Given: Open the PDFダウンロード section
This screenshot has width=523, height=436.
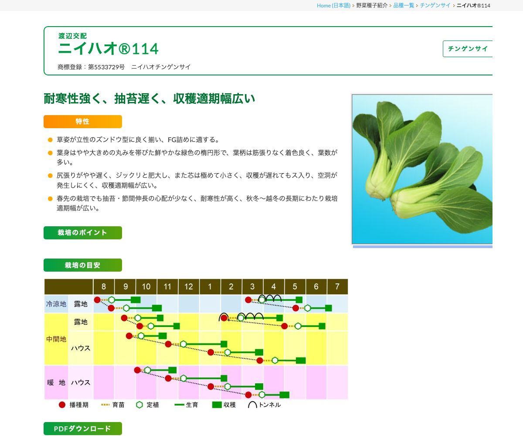Looking at the screenshot, I should click(x=82, y=428).
